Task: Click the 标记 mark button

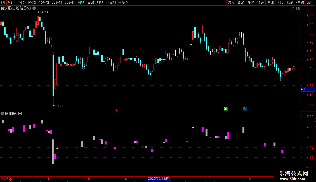Action: click(290, 3)
